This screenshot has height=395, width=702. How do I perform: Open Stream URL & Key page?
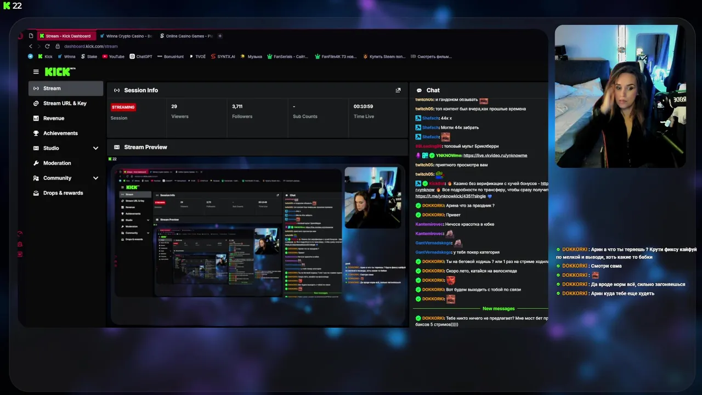click(66, 103)
